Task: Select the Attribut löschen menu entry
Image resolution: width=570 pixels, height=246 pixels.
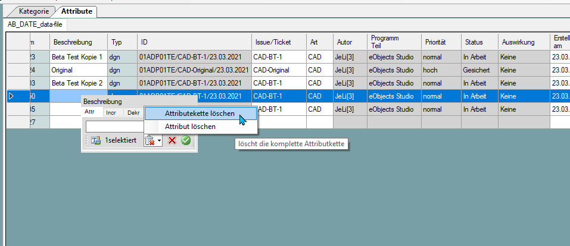Action: click(x=190, y=126)
